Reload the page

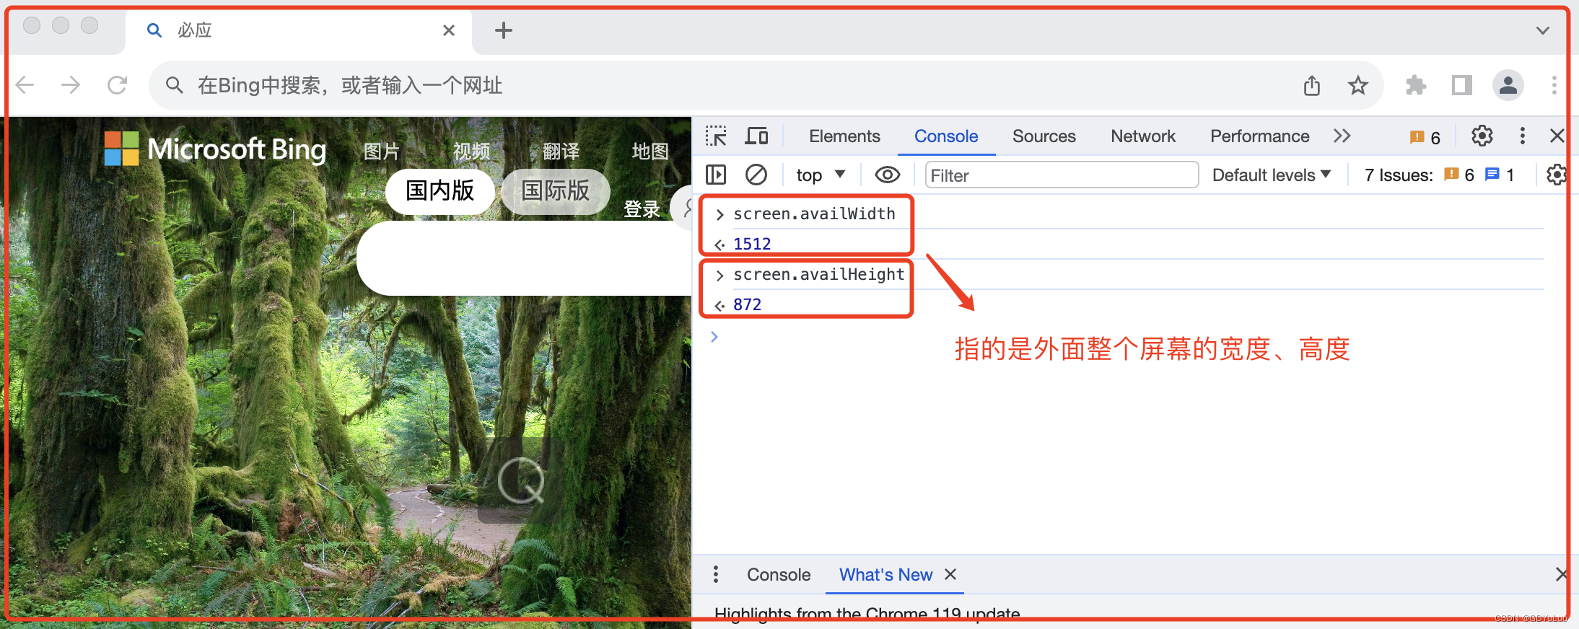point(117,85)
